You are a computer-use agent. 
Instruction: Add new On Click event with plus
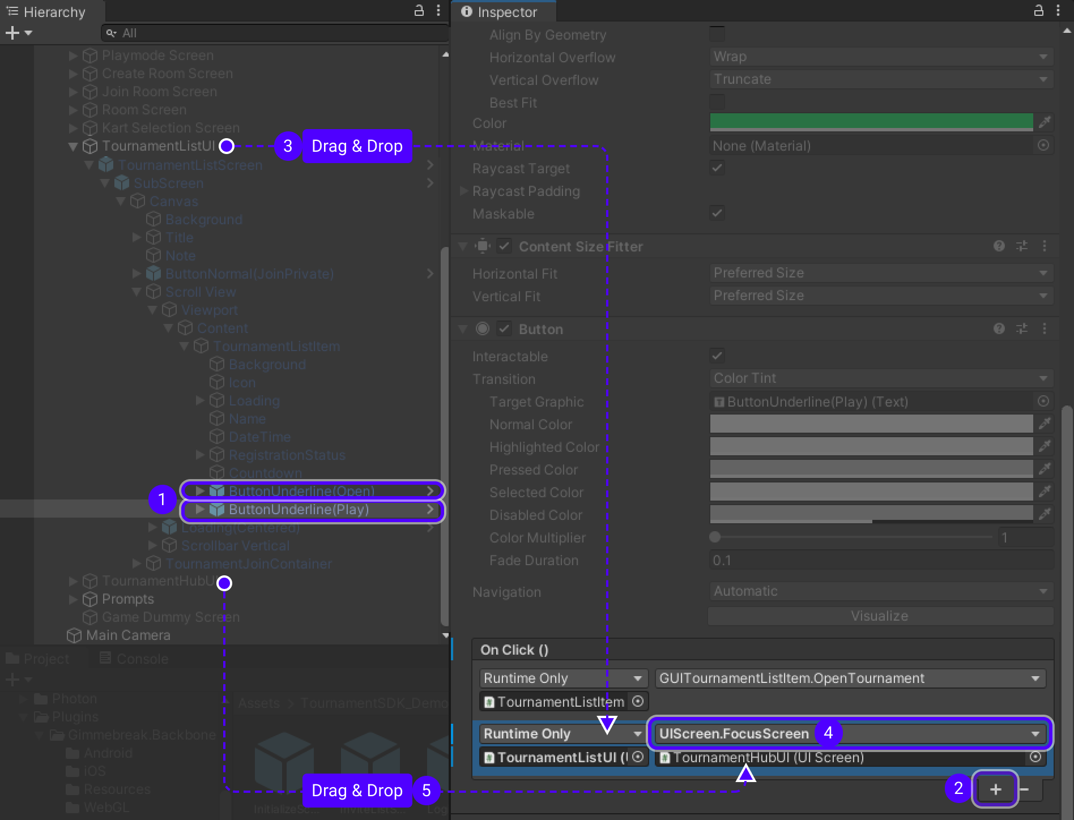pyautogui.click(x=995, y=789)
